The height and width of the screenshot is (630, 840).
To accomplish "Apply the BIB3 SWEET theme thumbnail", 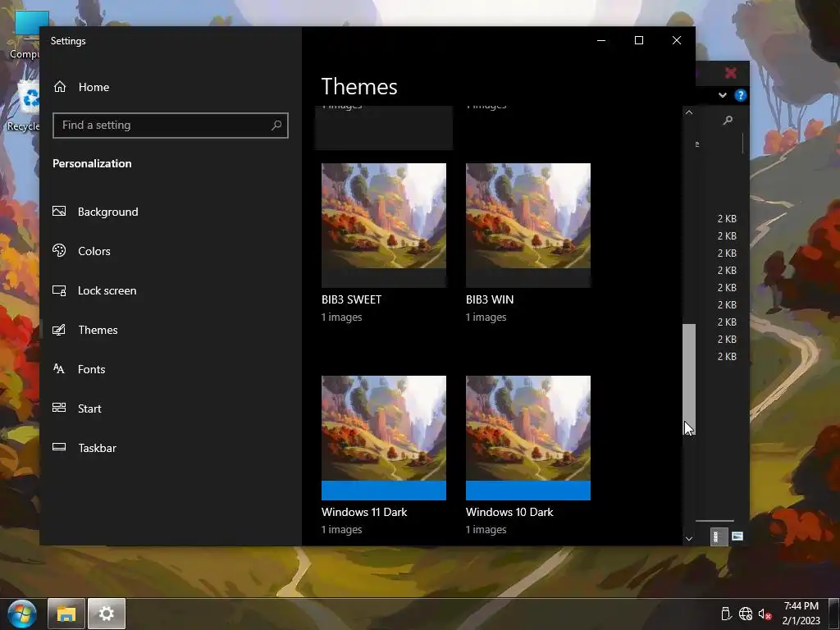I will tap(384, 225).
